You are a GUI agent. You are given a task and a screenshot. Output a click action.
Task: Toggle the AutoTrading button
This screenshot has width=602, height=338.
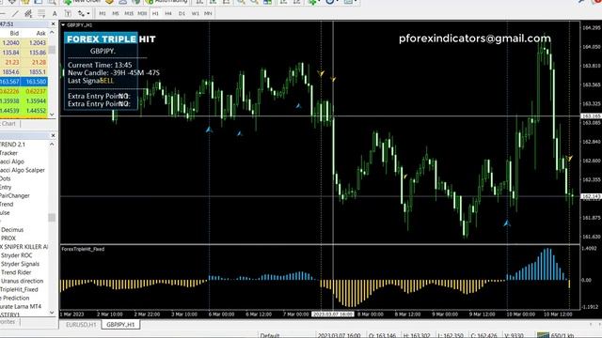click(x=166, y=2)
